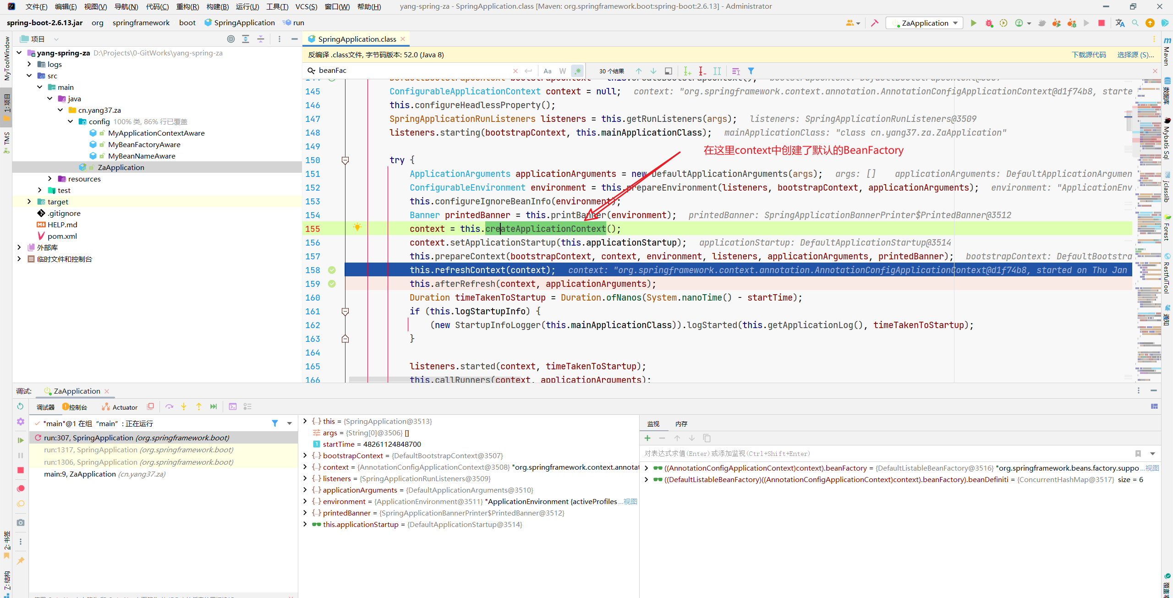Toggle whole-word (W) matching in the search bar

[x=563, y=71]
